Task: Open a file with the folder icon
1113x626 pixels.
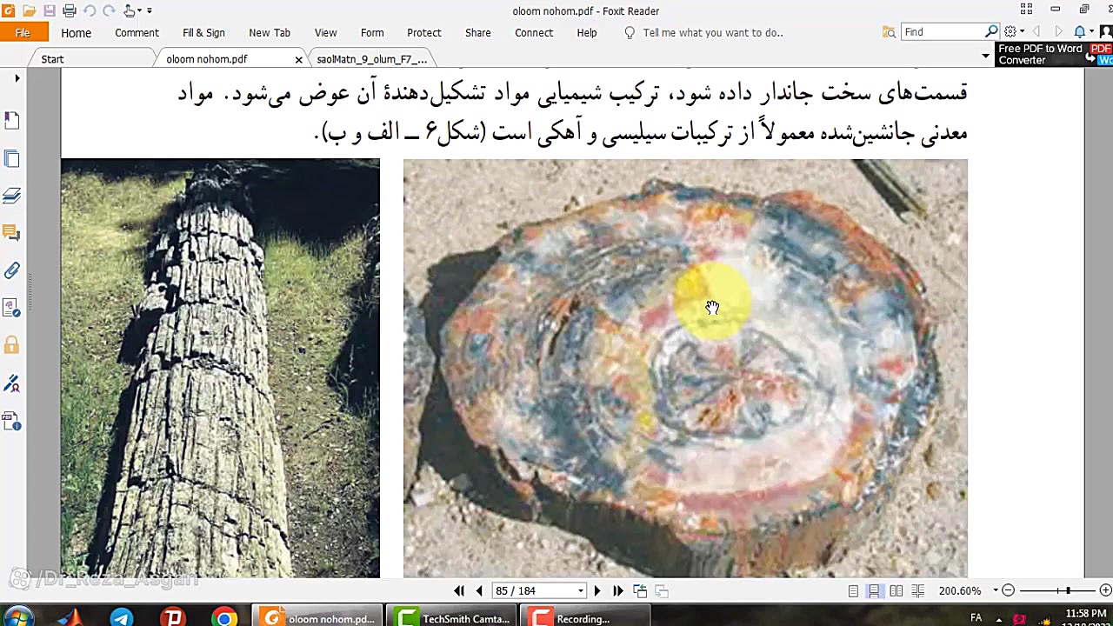Action: click(30, 10)
